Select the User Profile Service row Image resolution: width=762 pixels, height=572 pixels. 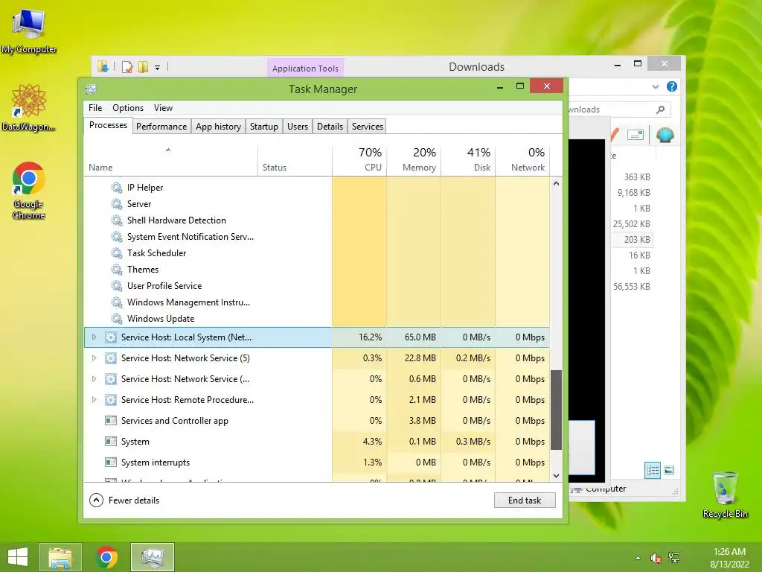tap(317, 286)
